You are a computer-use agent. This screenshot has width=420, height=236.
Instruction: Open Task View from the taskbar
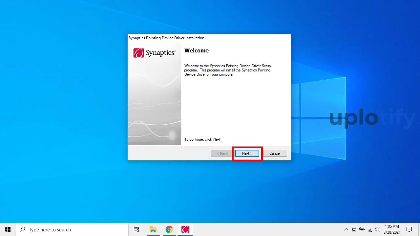[136, 229]
